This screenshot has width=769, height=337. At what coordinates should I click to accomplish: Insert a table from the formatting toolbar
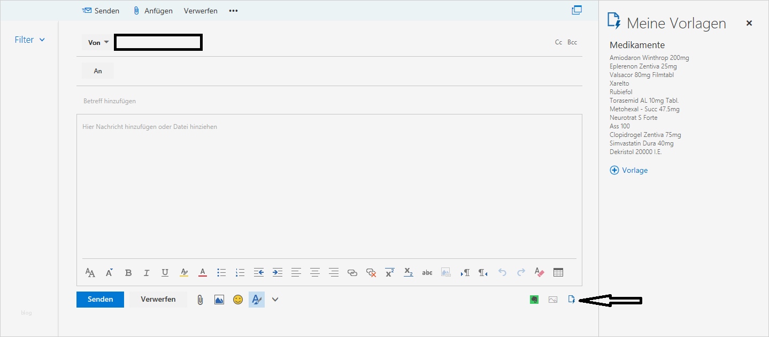(x=558, y=272)
